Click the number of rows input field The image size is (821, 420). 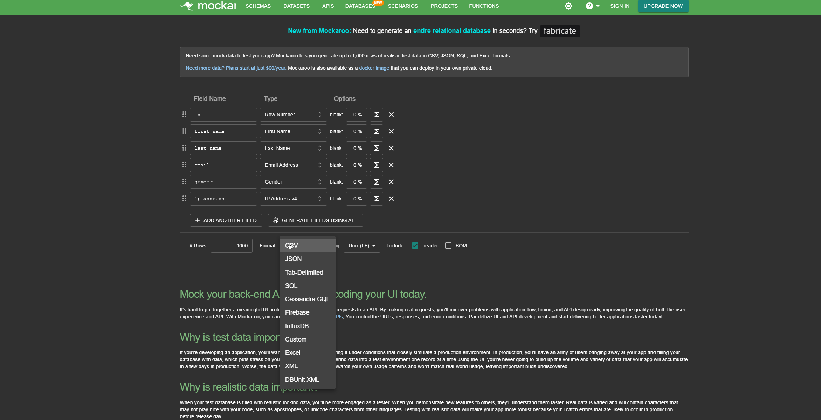[x=231, y=246]
